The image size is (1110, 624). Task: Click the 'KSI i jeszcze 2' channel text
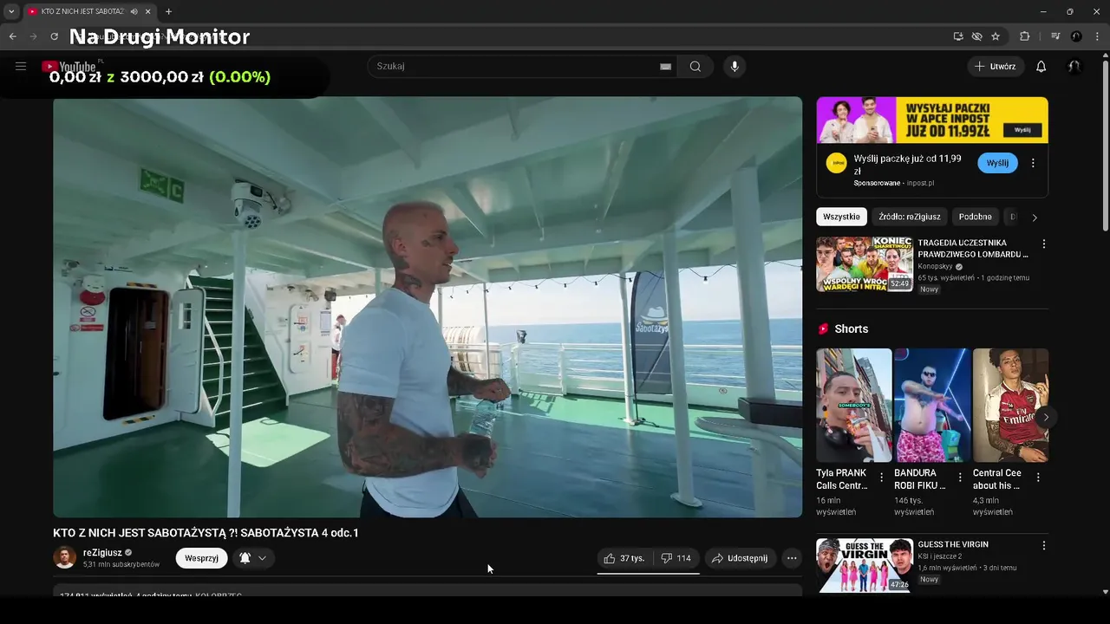coord(940,556)
